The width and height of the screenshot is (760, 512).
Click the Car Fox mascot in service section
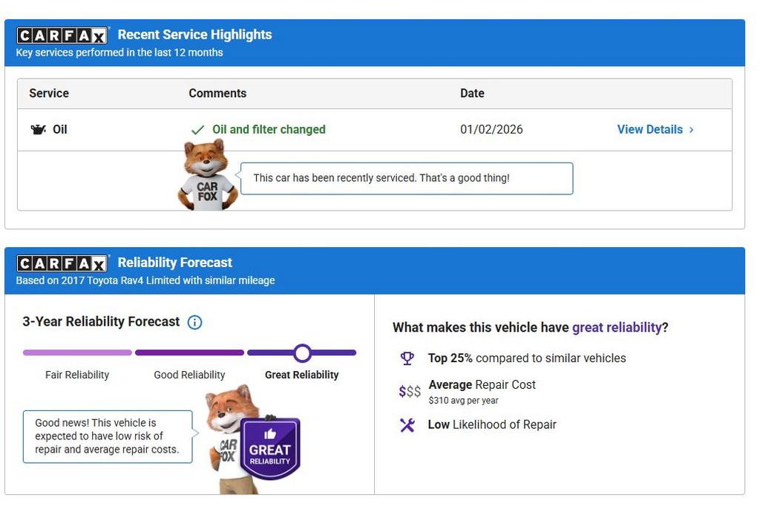click(x=206, y=175)
